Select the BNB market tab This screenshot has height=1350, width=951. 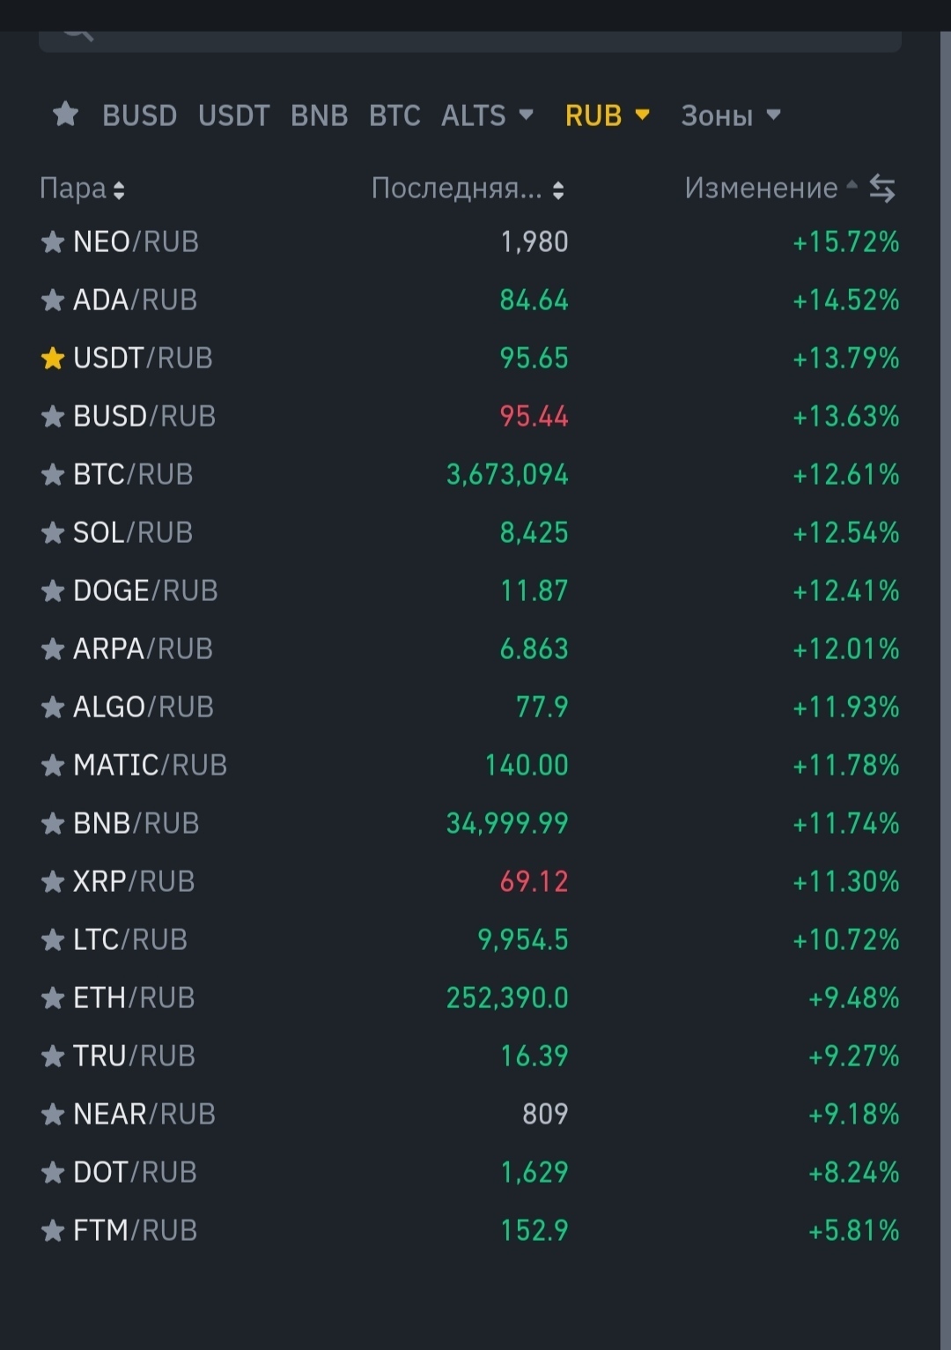coord(319,115)
